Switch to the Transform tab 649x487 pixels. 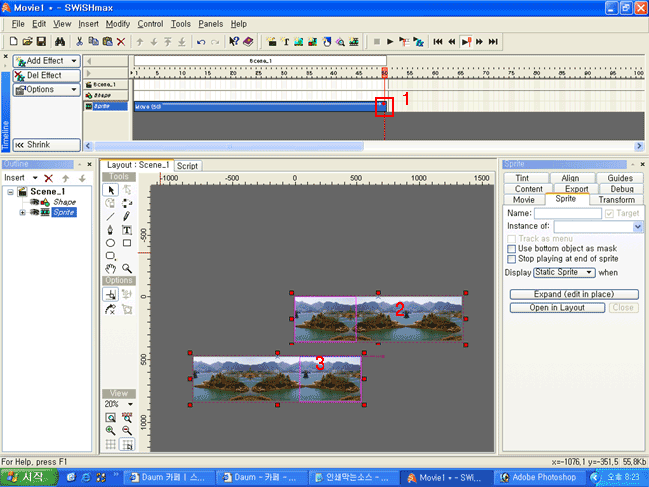[x=616, y=200]
